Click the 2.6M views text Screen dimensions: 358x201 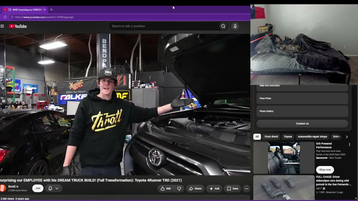pos(7,199)
